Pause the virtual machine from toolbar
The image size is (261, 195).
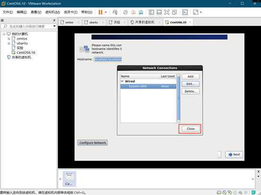pos(100,12)
